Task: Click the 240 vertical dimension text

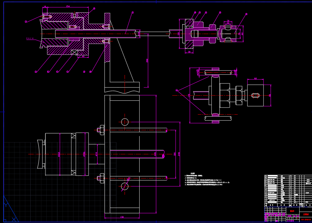Action: (x=179, y=154)
